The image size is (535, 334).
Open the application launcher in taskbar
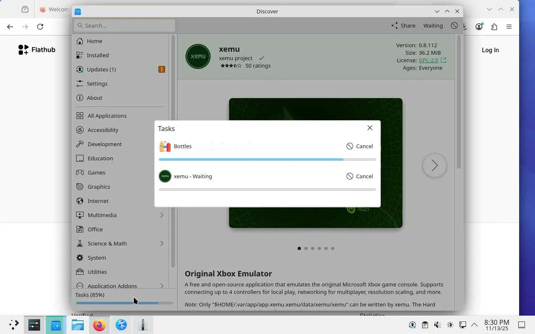point(13,325)
